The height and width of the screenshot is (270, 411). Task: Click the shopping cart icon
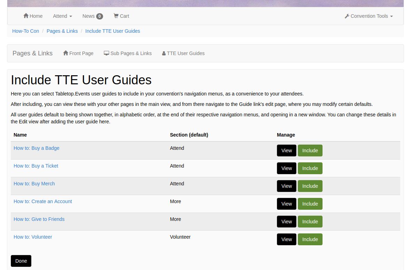tap(116, 16)
